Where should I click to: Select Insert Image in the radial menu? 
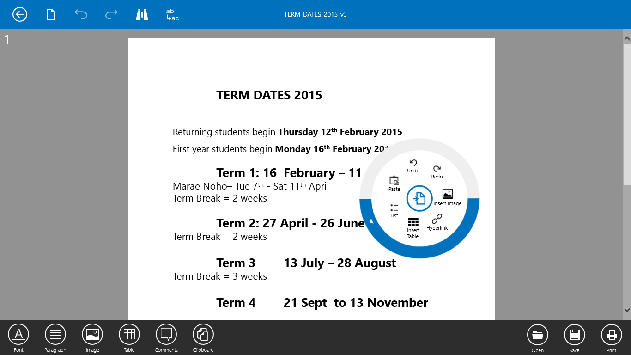pos(447,197)
